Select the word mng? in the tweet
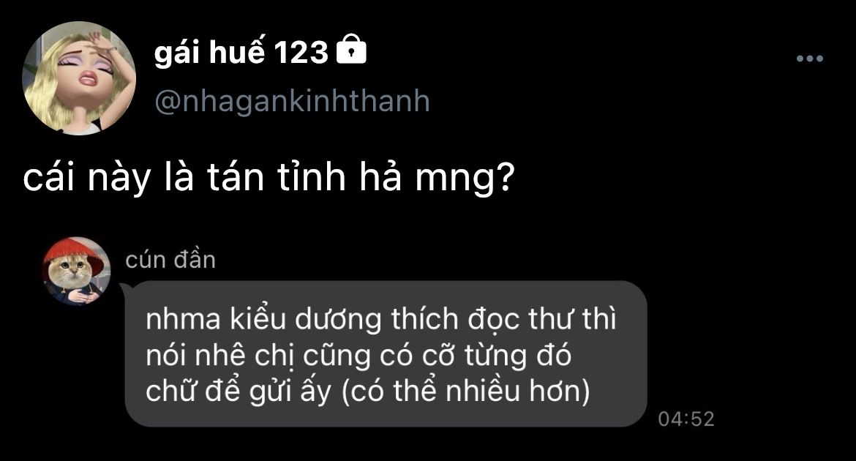 pos(465,179)
